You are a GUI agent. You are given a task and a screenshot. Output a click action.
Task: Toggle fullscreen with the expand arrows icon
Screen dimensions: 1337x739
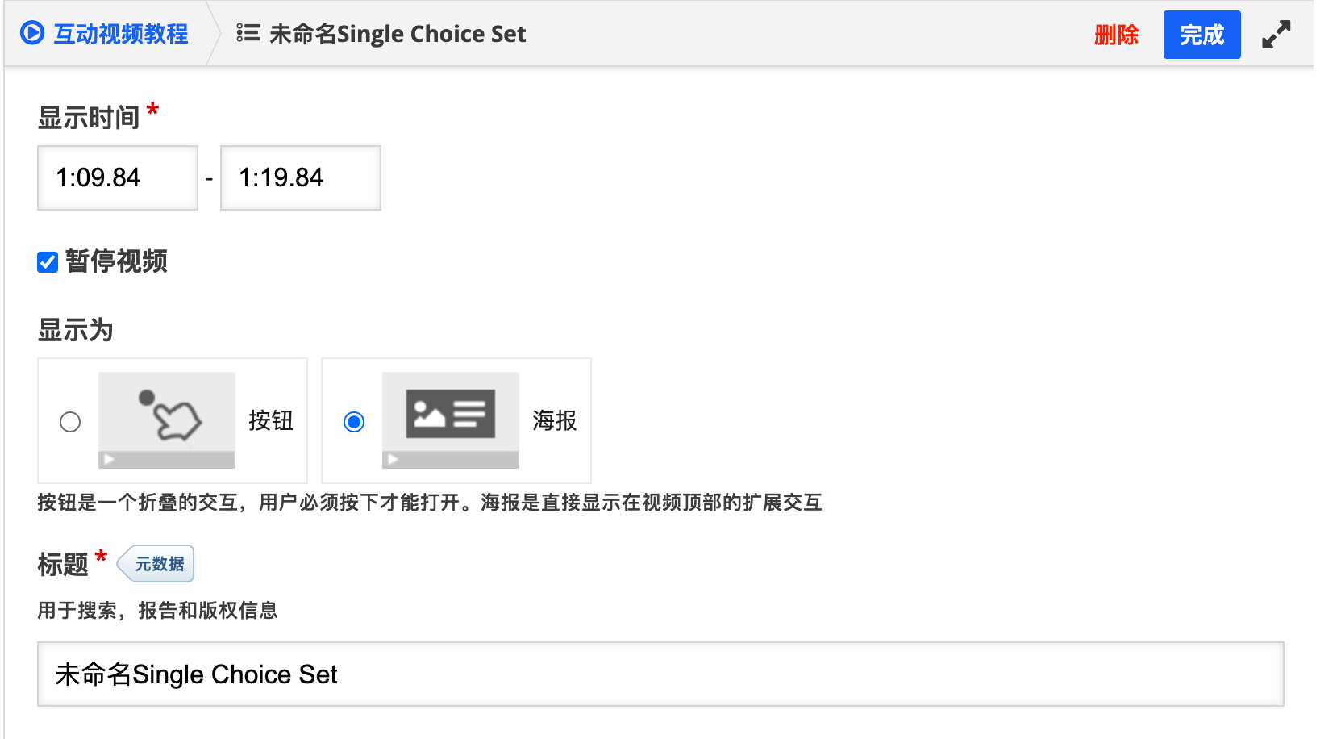(x=1276, y=35)
